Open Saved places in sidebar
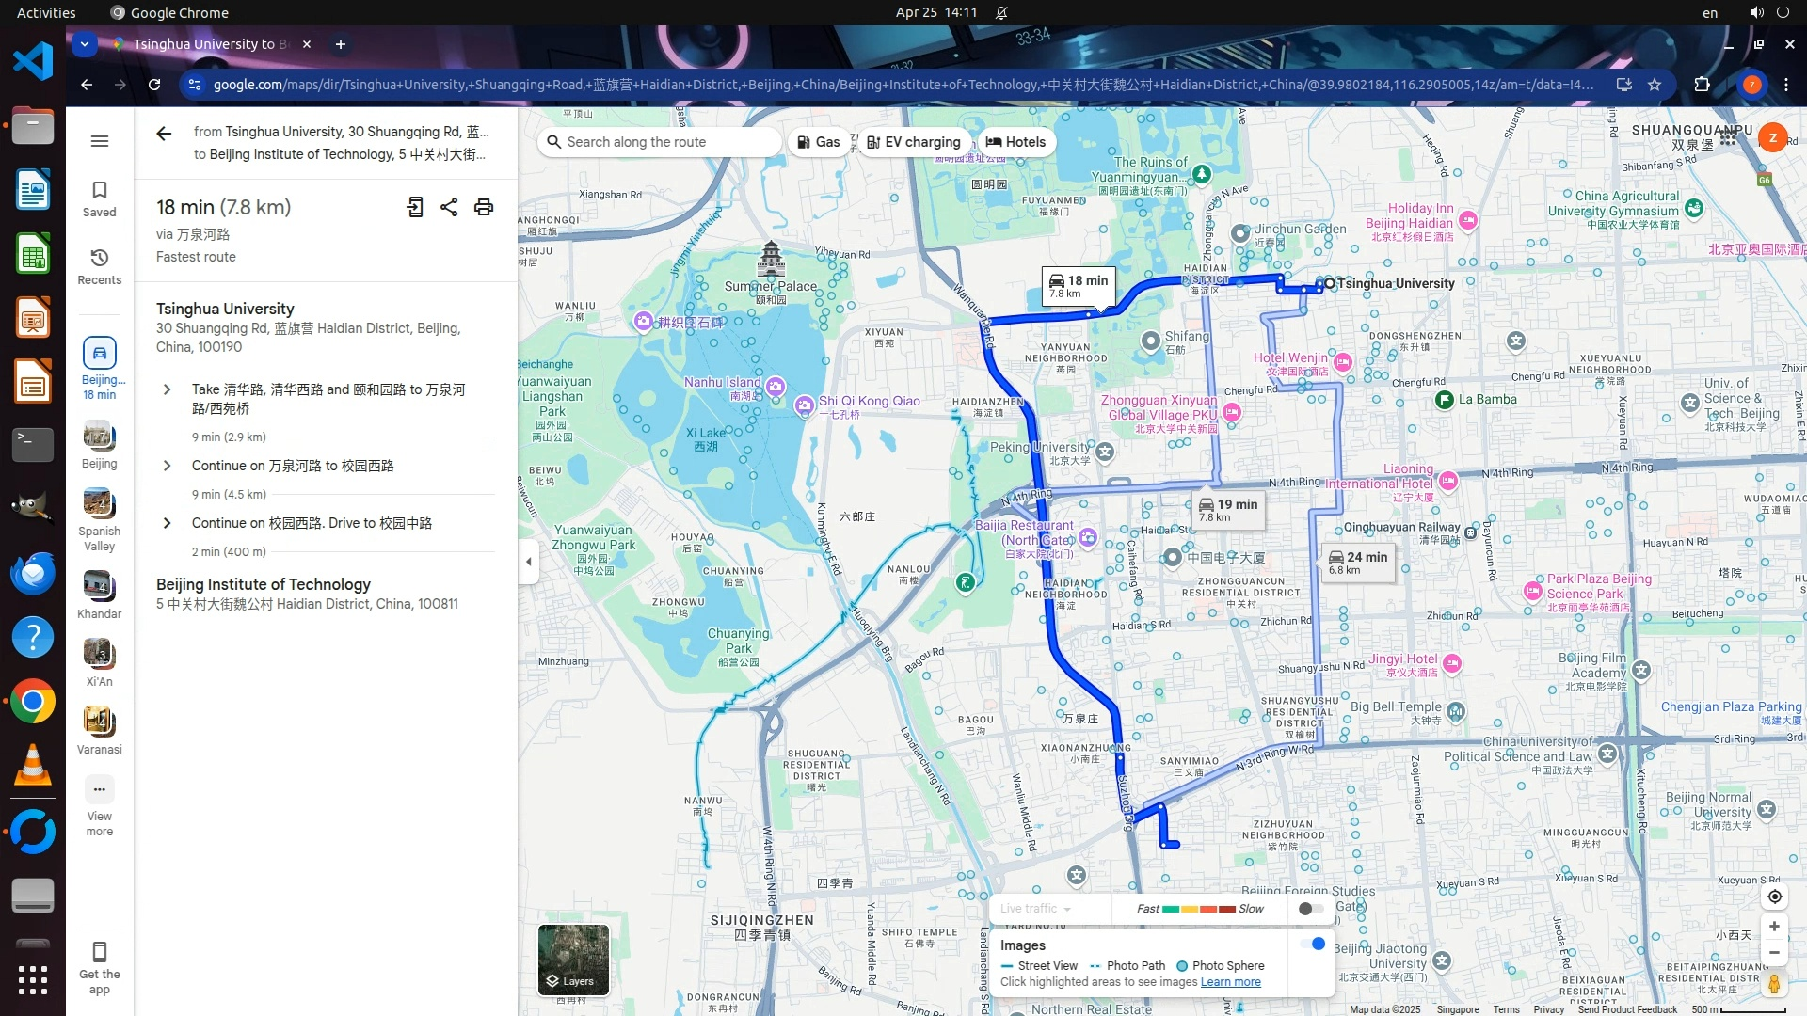This screenshot has width=1807, height=1016. coord(100,198)
